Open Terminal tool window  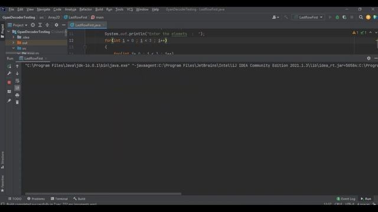tap(59, 199)
